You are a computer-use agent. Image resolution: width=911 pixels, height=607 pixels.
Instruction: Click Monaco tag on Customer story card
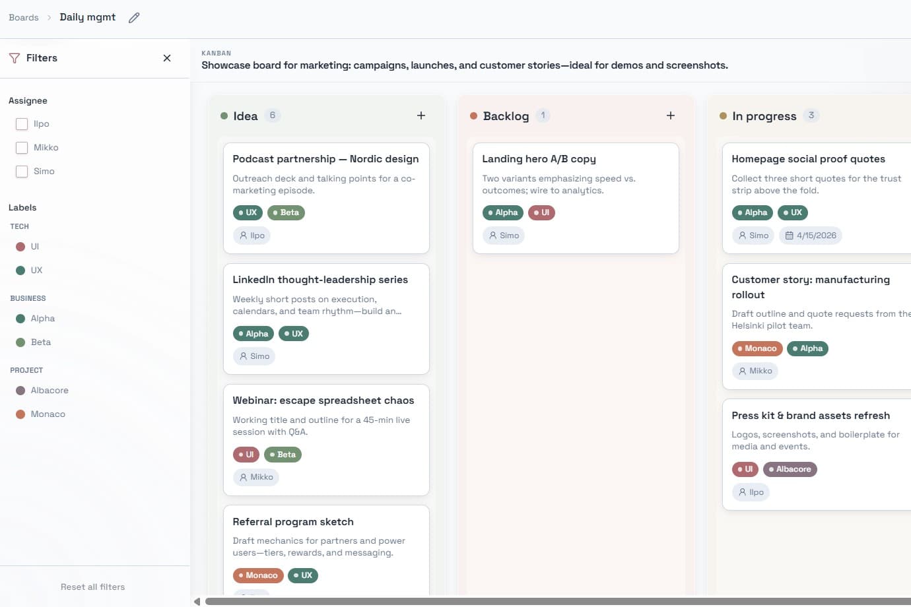click(x=757, y=348)
